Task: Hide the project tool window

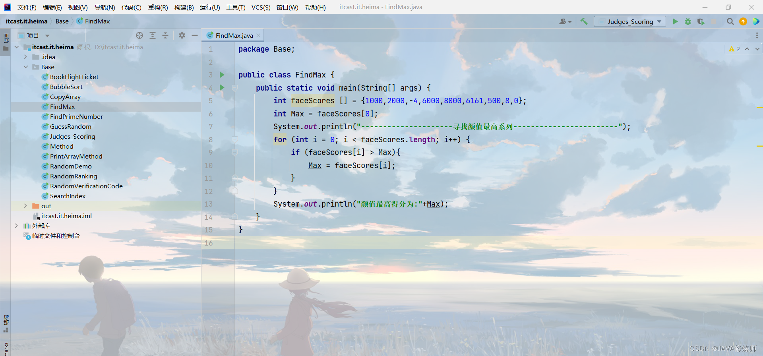Action: (x=195, y=35)
